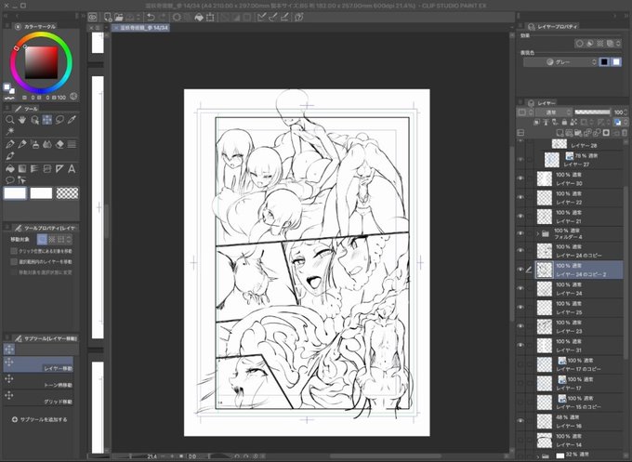Toggle visibility of レイヤー 25

[520, 307]
